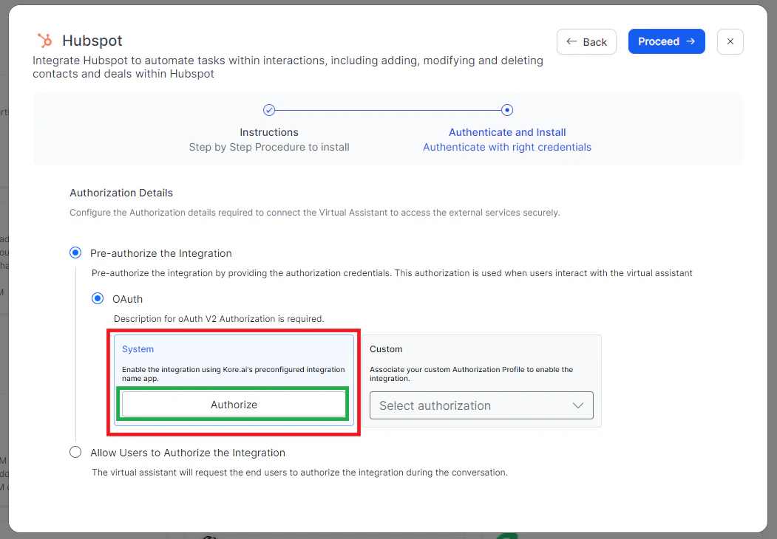Viewport: 777px width, 539px height.
Task: Go to the Instructions step
Action: tap(269, 131)
